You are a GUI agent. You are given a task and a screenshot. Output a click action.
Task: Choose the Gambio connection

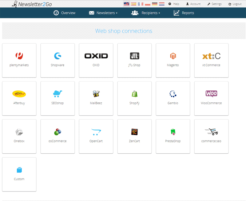tap(173, 98)
